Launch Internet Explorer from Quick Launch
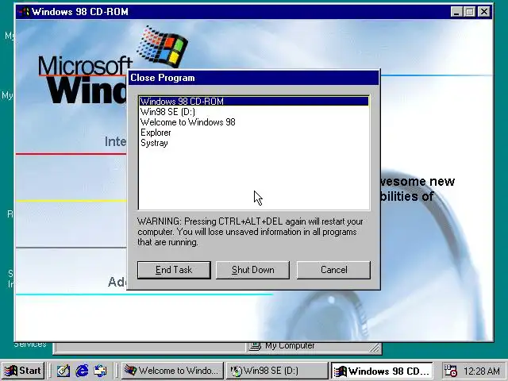 click(x=82, y=371)
